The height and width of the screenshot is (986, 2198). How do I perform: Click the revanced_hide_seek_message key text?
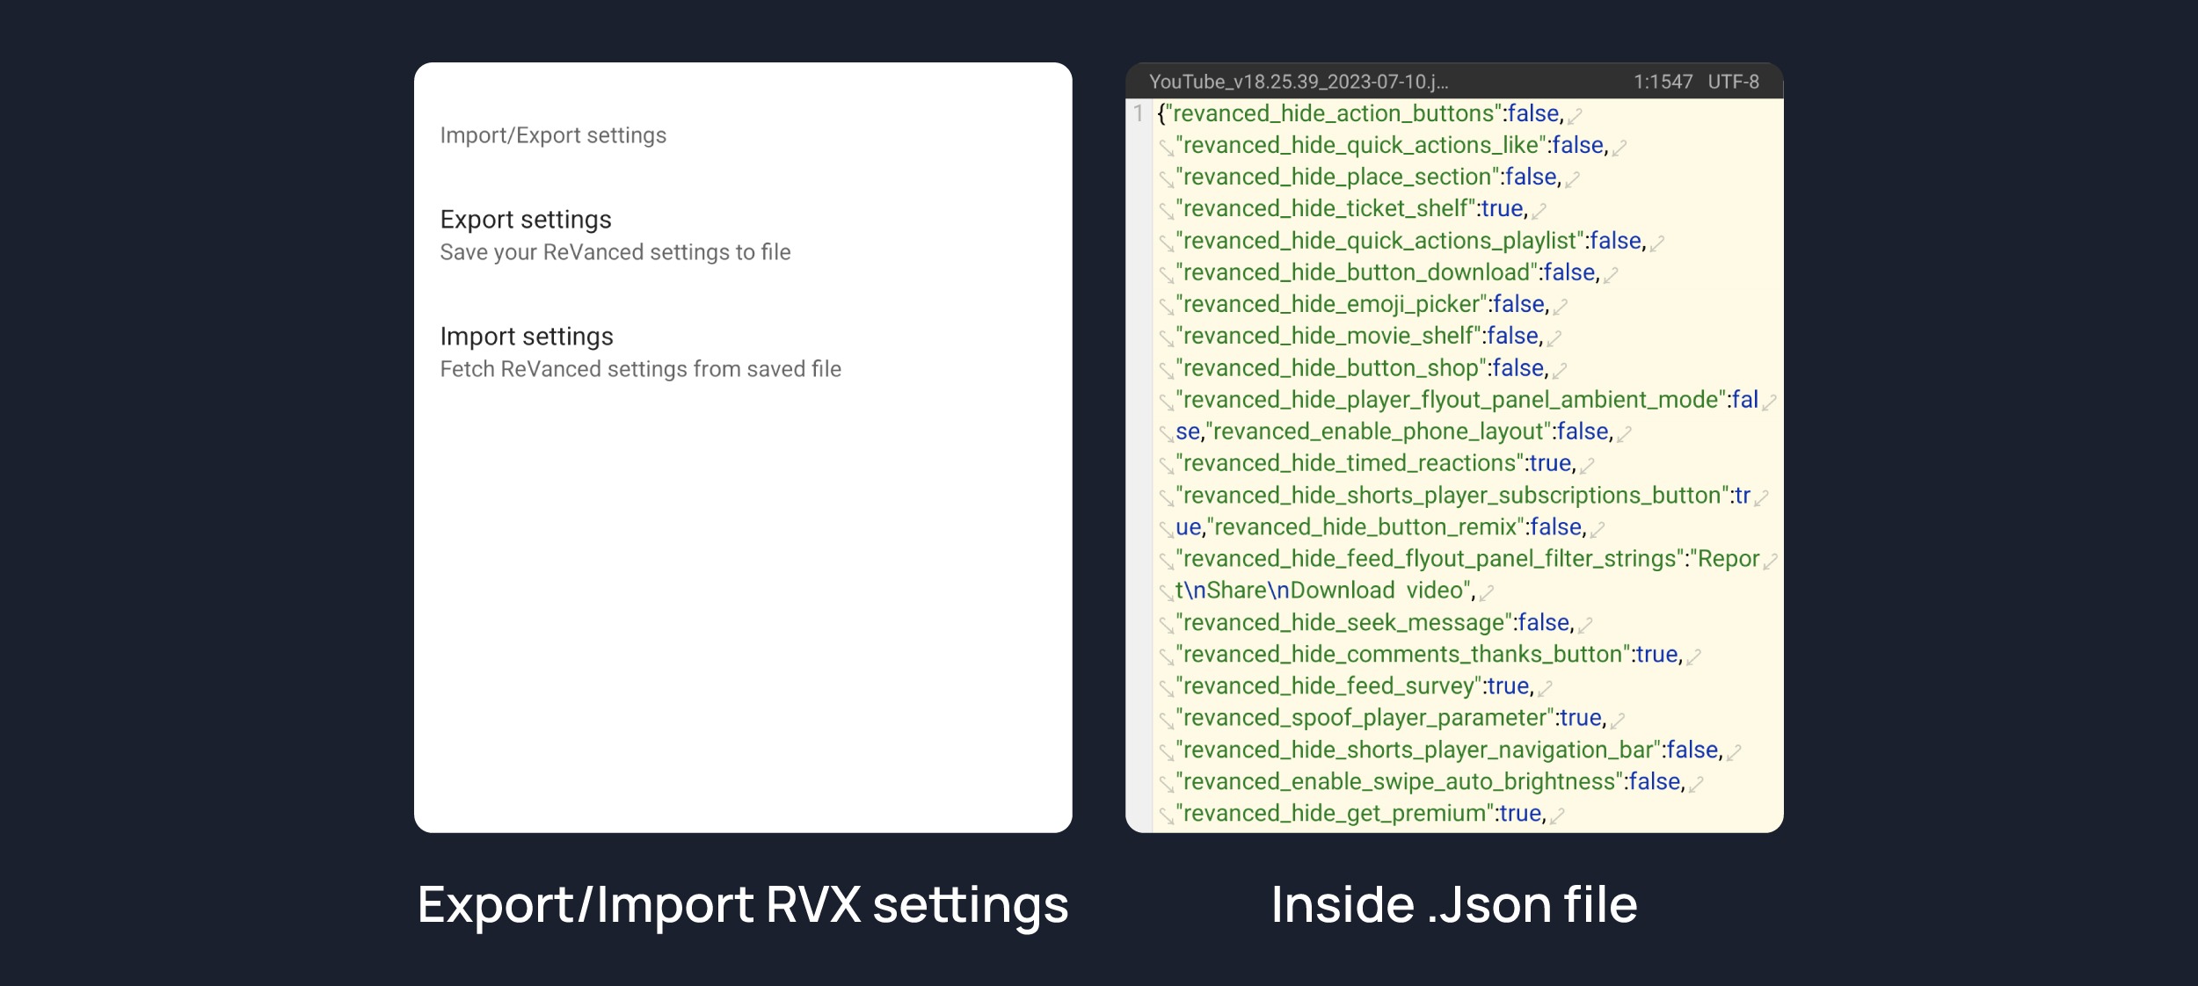1344,623
